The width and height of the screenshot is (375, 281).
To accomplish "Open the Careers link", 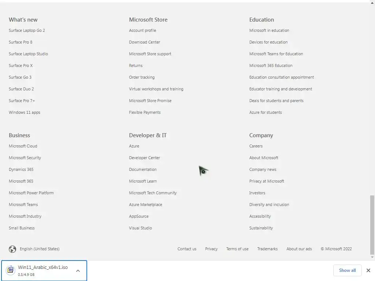I will [256, 146].
